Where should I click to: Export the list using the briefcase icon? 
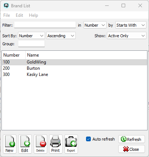(71, 144)
